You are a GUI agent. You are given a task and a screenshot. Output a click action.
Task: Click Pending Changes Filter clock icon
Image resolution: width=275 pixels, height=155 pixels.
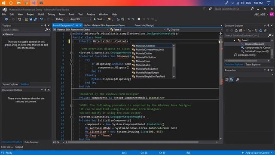click(250, 31)
